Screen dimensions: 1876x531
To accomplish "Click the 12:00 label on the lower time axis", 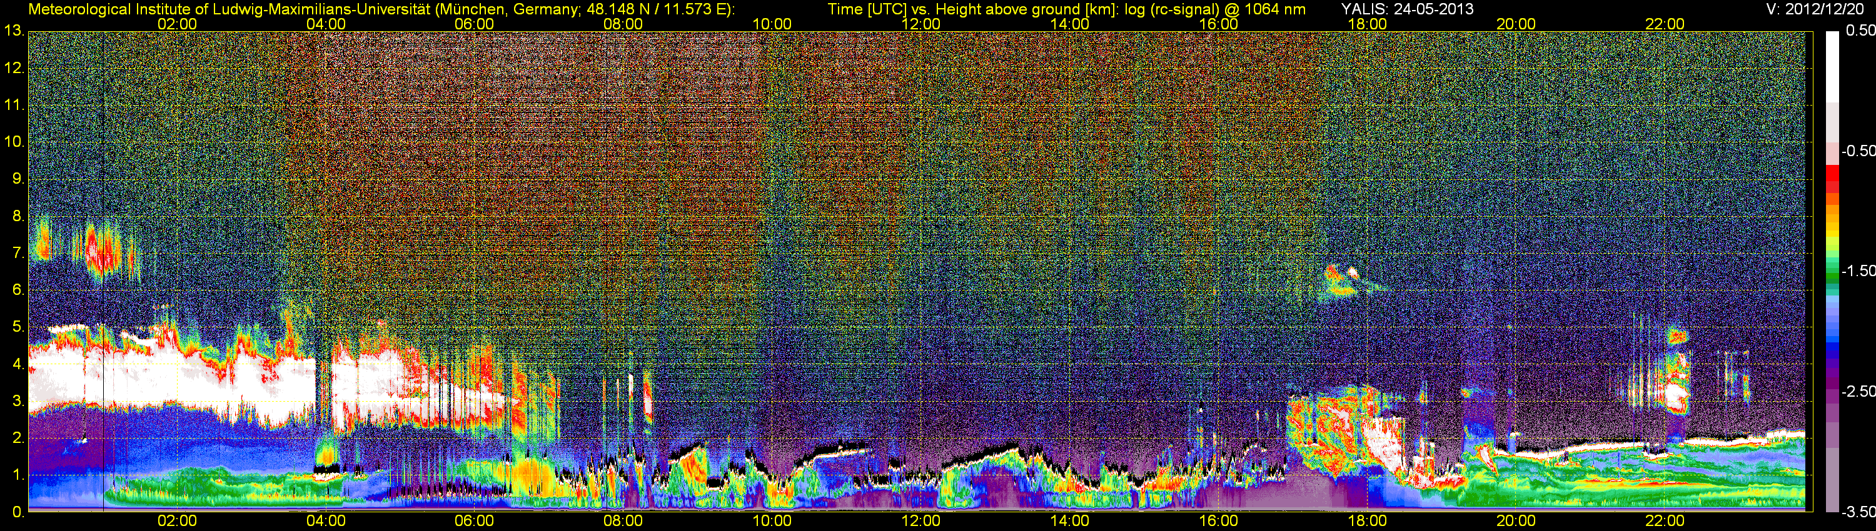I will coord(920,521).
